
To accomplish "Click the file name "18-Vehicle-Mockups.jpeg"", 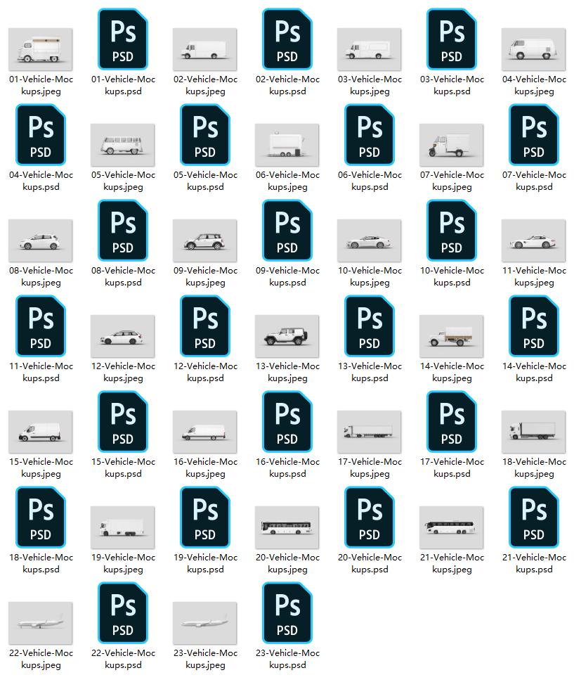I will (x=534, y=468).
